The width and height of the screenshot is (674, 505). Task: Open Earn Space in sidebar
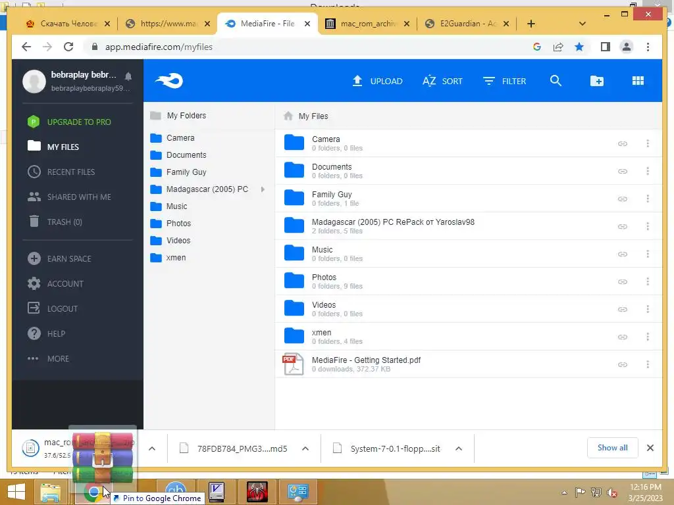click(59, 258)
